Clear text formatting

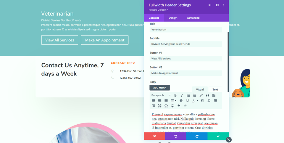pyautogui.click(x=209, y=101)
